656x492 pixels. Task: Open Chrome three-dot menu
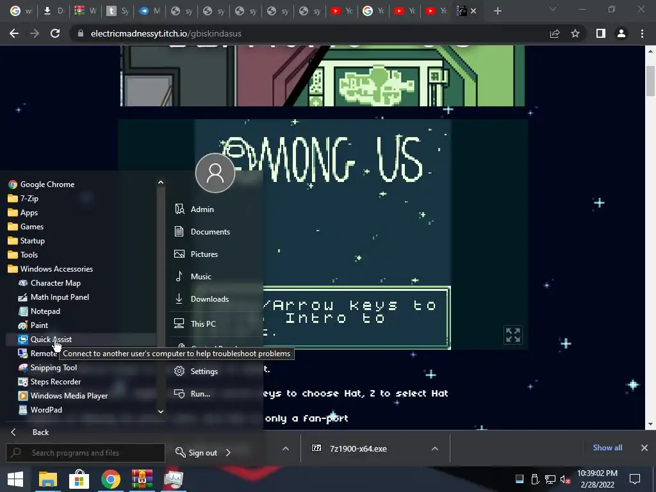[x=642, y=33]
